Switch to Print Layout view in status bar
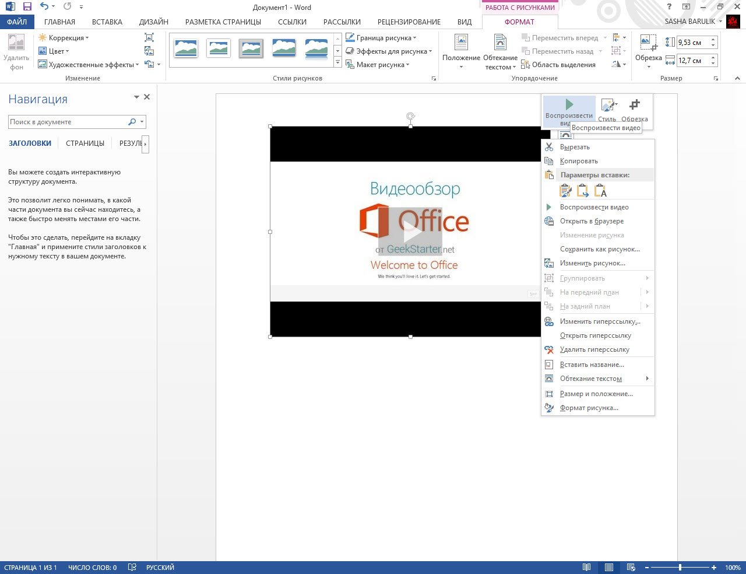This screenshot has height=574, width=746. (609, 568)
